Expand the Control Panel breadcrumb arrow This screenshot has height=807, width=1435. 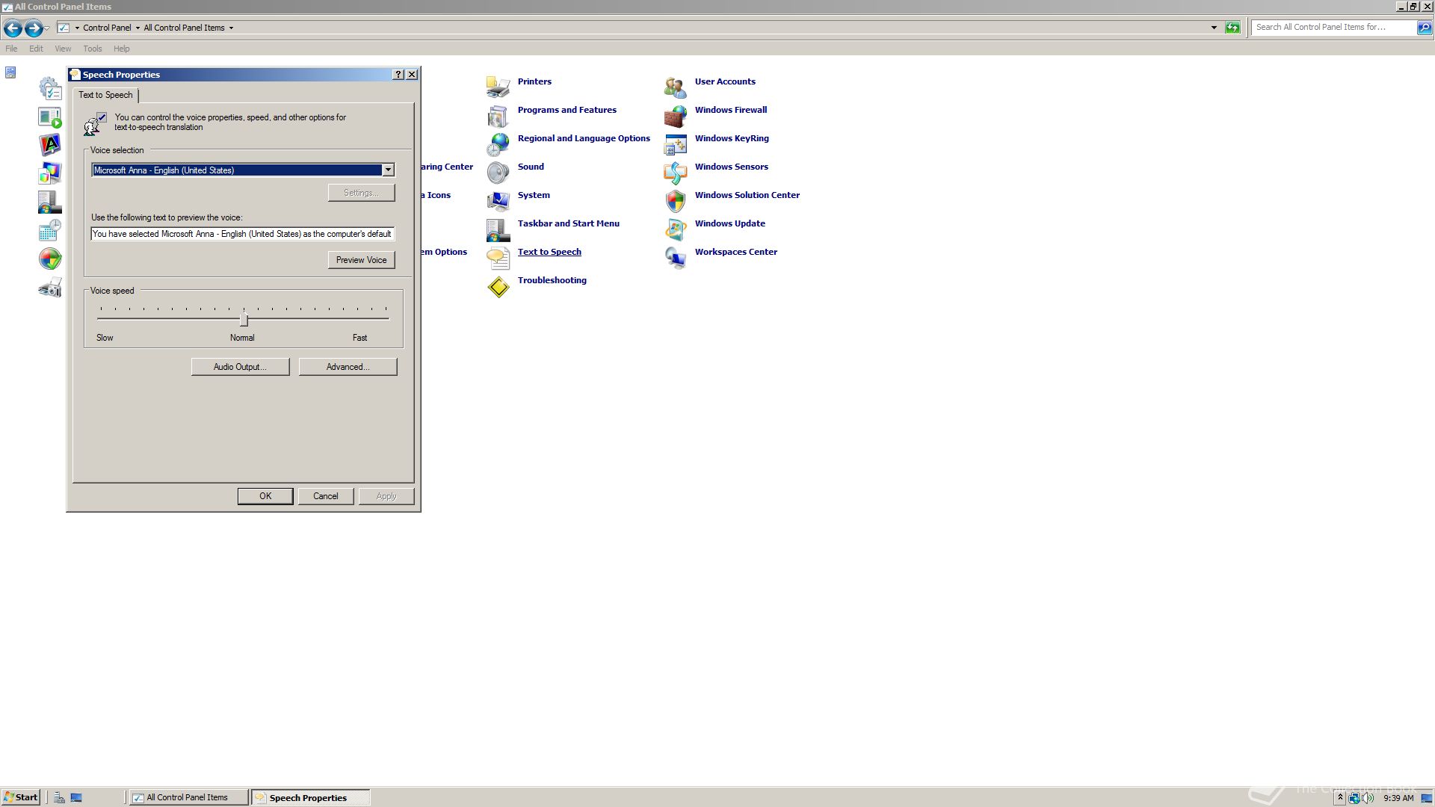[x=138, y=28]
